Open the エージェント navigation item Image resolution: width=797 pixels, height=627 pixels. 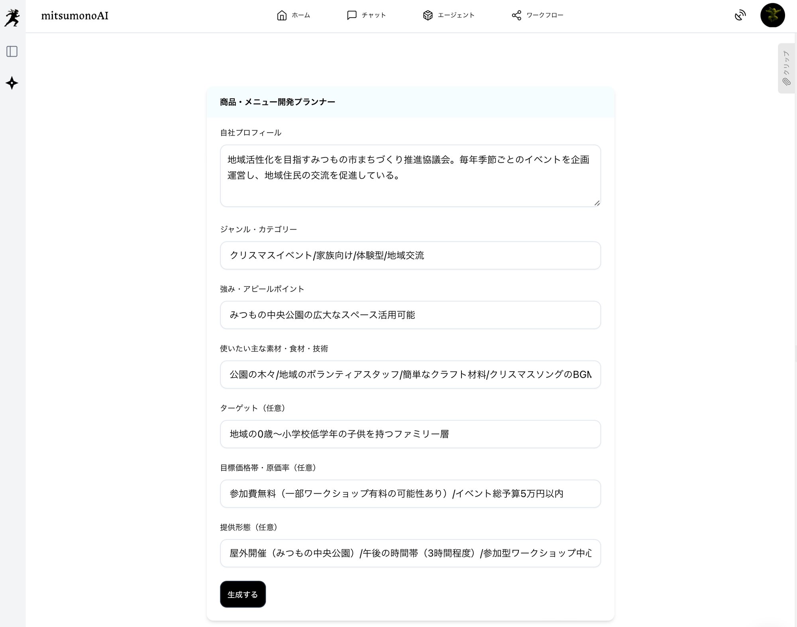pos(456,16)
